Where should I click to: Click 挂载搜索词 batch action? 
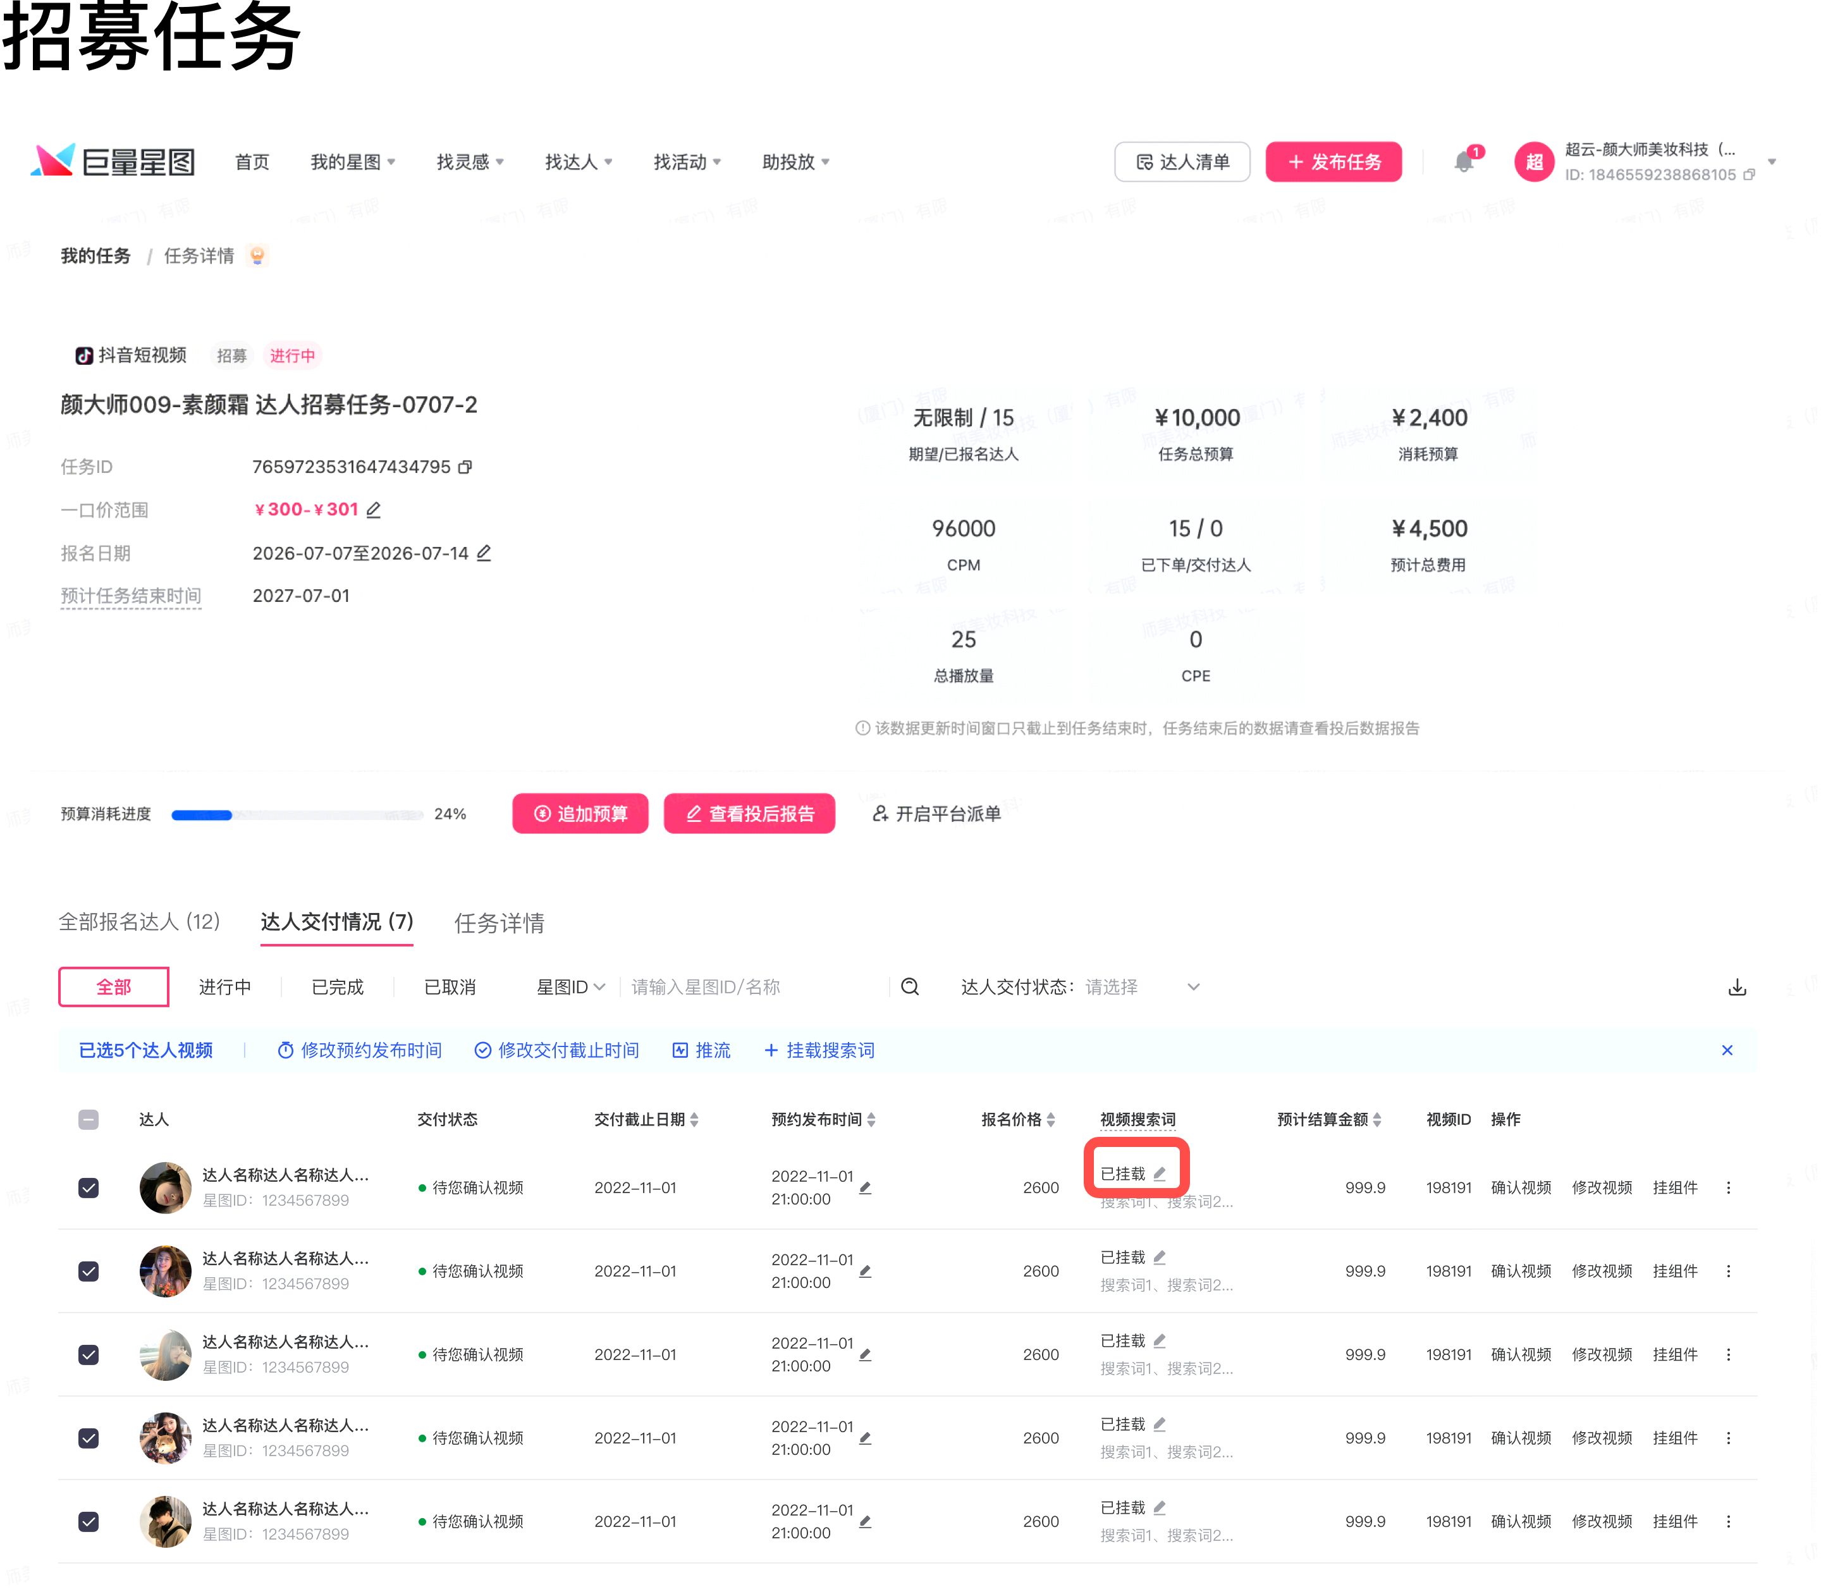pos(819,1050)
